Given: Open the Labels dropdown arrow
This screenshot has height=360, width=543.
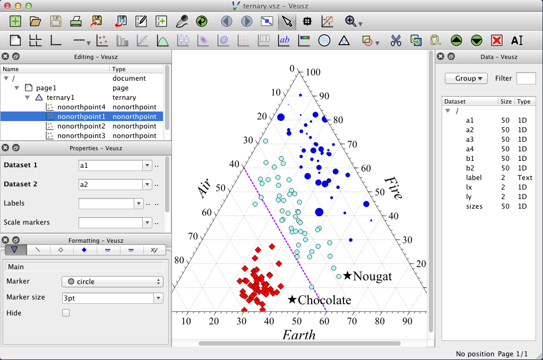Looking at the screenshot, I should tap(139, 203).
